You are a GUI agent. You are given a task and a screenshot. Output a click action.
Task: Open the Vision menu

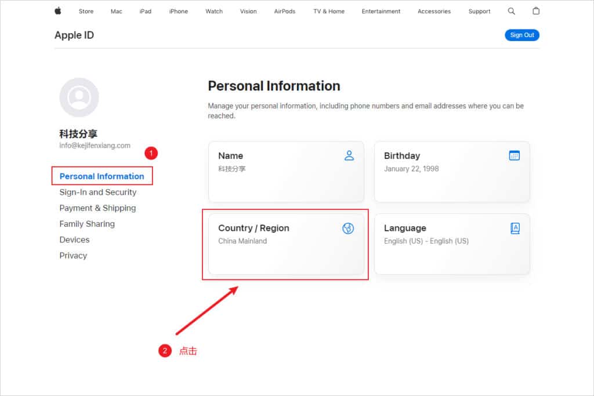pos(248,12)
